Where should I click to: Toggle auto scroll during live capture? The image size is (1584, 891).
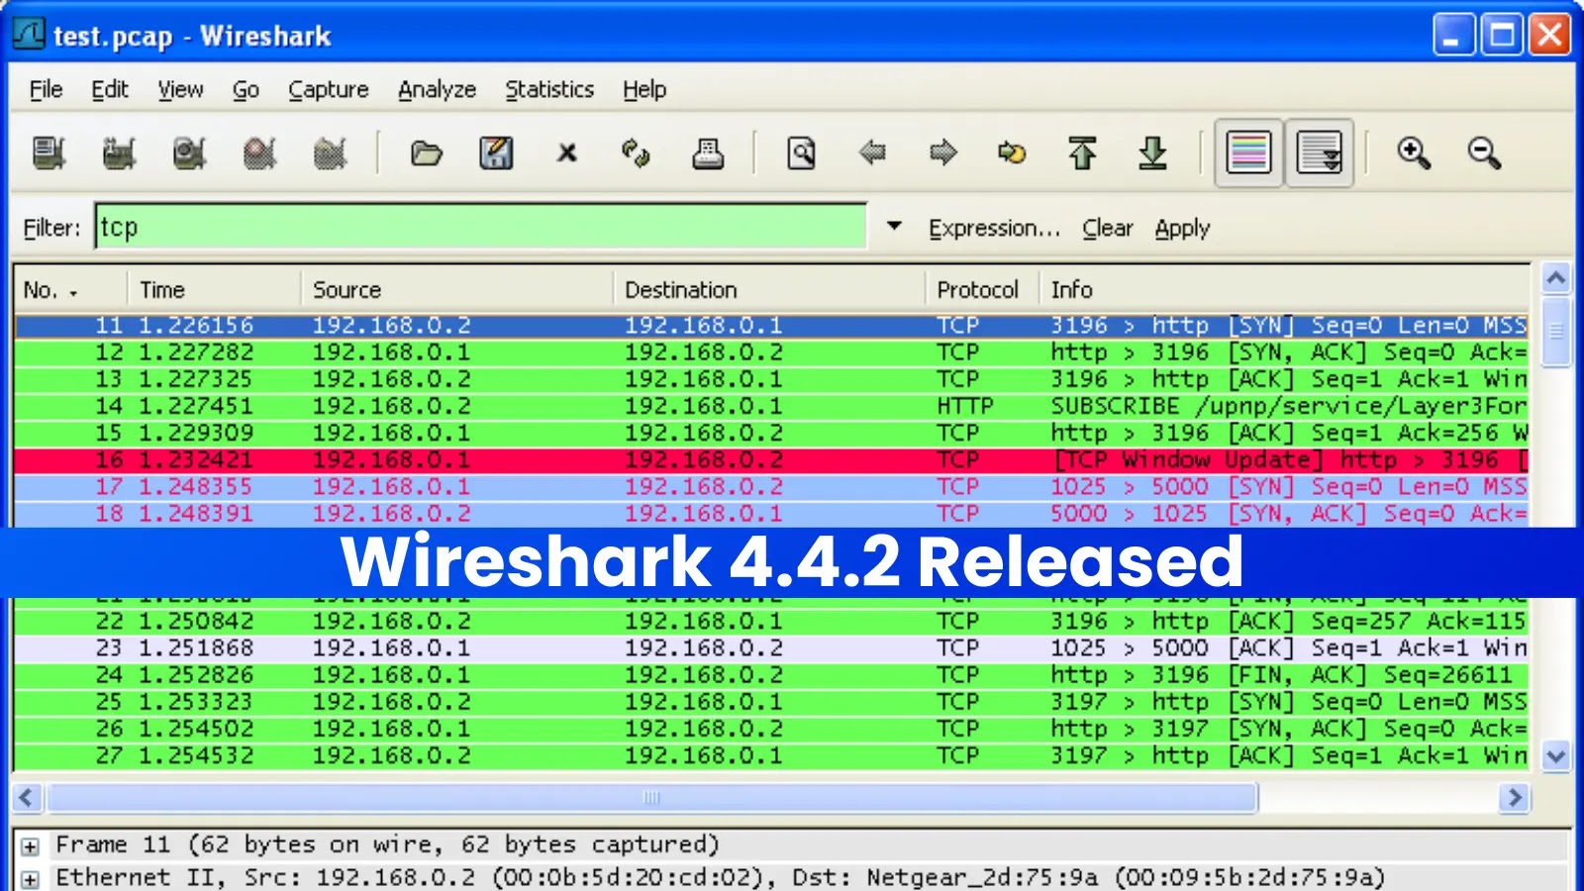(1319, 153)
